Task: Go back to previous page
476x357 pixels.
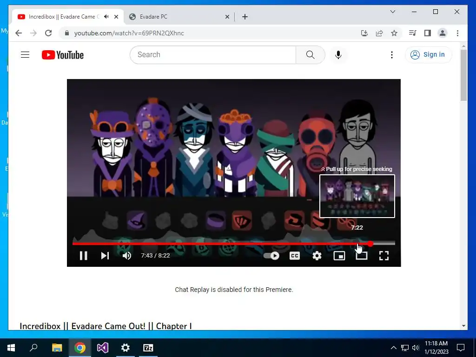Action: 19,33
